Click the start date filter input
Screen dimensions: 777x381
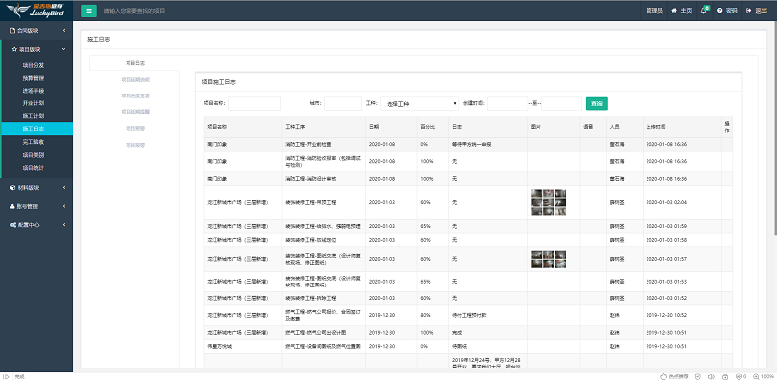(507, 103)
